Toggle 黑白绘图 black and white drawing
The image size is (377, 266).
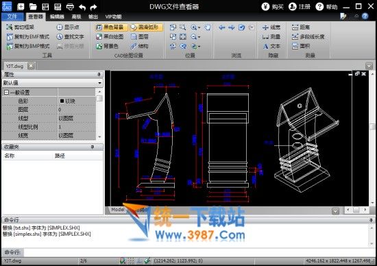click(110, 36)
